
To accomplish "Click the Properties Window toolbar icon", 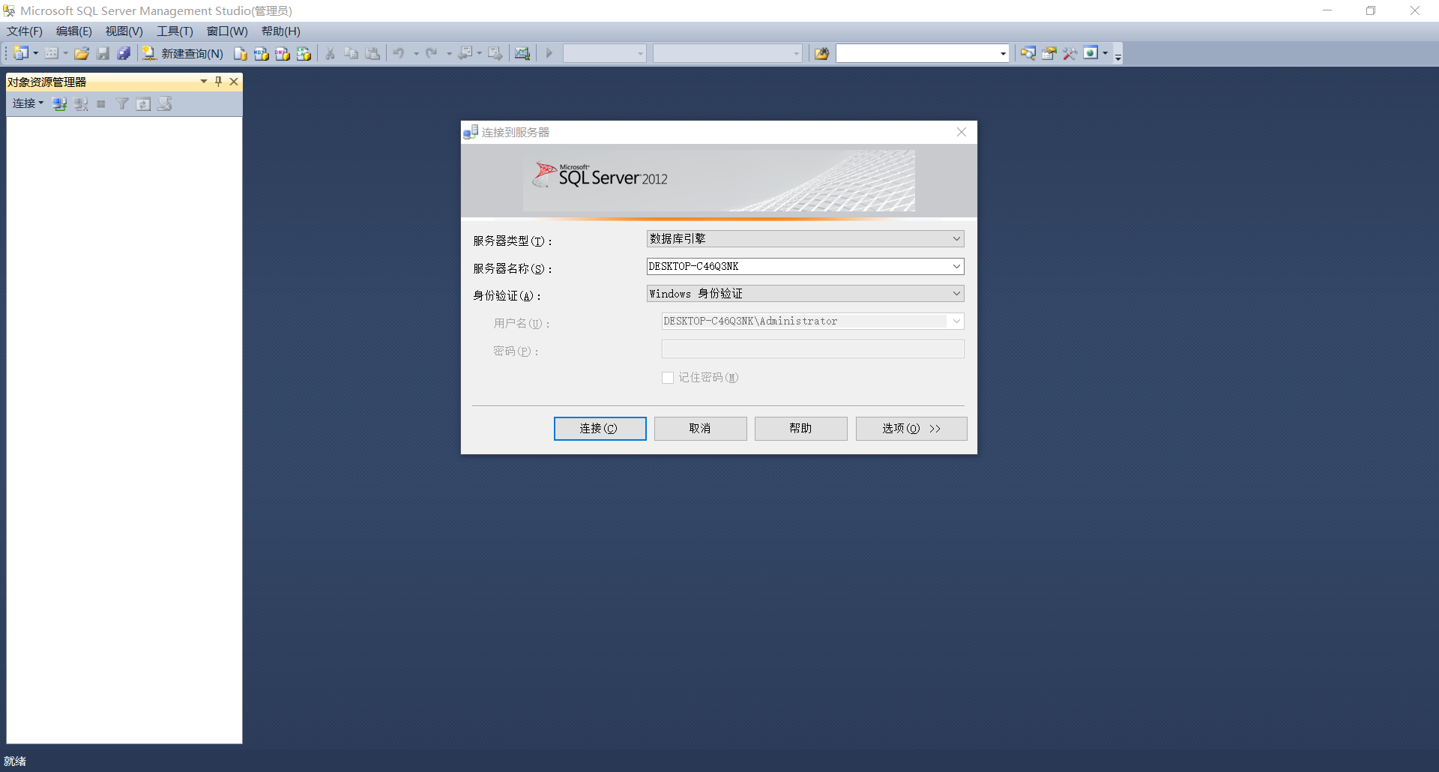I will (x=1049, y=53).
